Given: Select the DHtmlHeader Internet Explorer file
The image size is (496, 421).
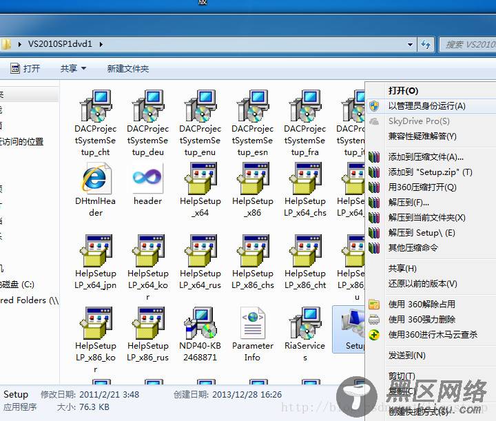Looking at the screenshot, I should click(96, 178).
